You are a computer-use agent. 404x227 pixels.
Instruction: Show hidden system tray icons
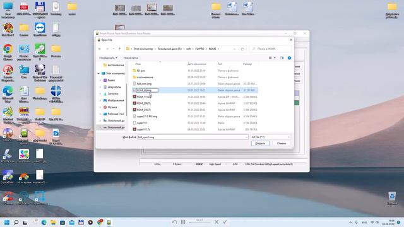pyautogui.click(x=350, y=222)
